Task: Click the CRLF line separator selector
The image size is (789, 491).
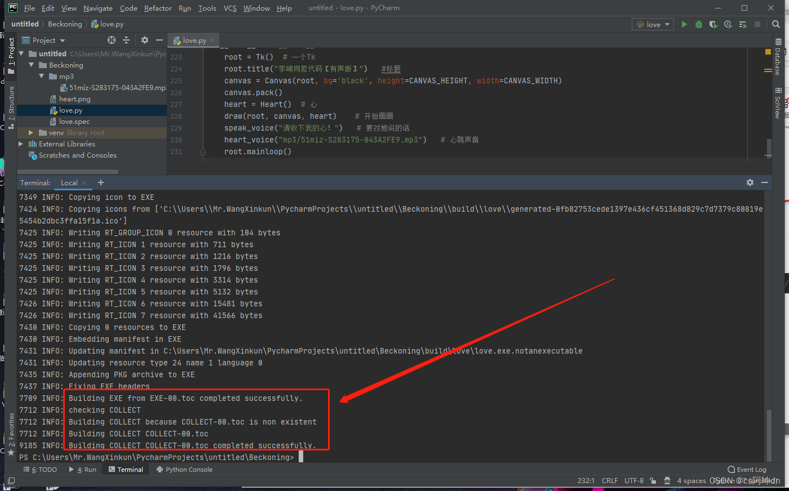Action: tap(610, 481)
